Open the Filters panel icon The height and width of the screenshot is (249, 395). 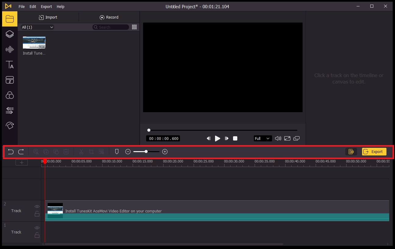(x=9, y=95)
